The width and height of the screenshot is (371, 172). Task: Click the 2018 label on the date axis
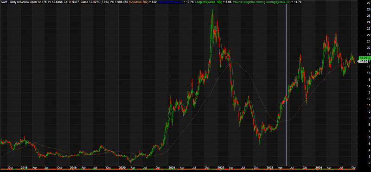(x=27, y=168)
